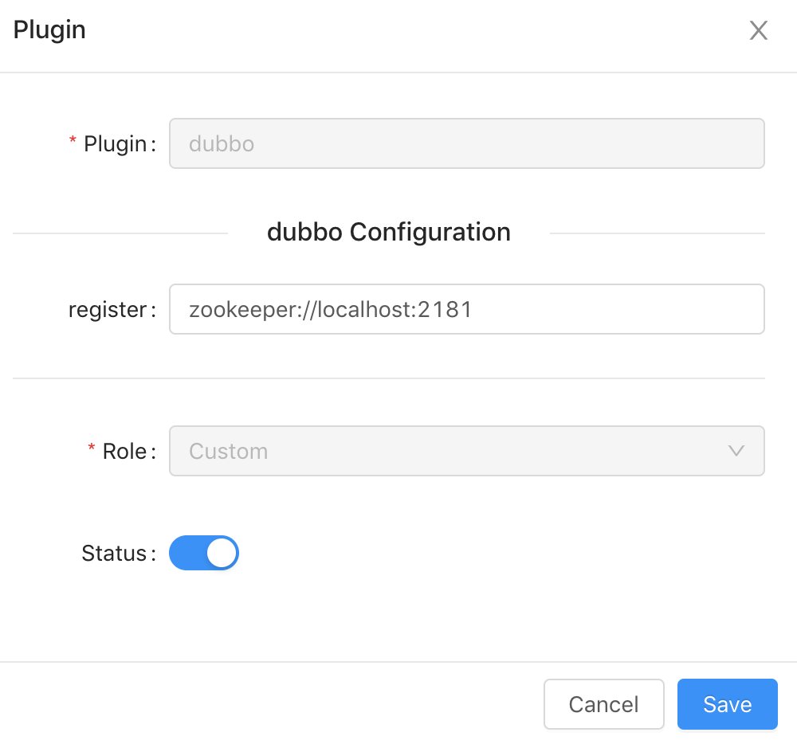
Task: Click the Plugin dialog title
Action: pyautogui.click(x=49, y=30)
